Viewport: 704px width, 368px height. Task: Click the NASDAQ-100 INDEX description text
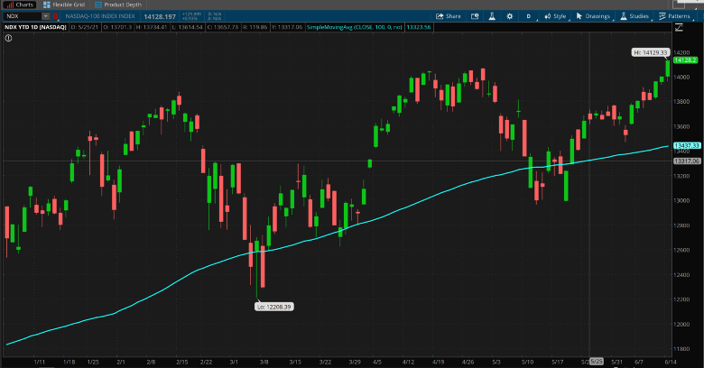click(100, 16)
